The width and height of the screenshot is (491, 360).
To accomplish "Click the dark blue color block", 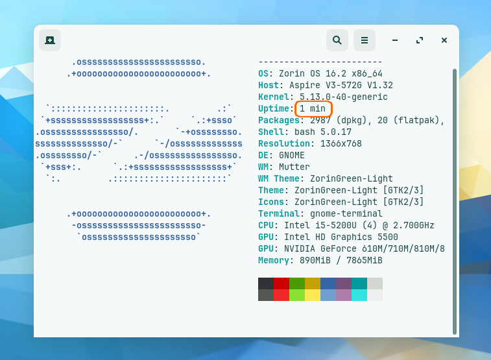I will pyautogui.click(x=328, y=283).
